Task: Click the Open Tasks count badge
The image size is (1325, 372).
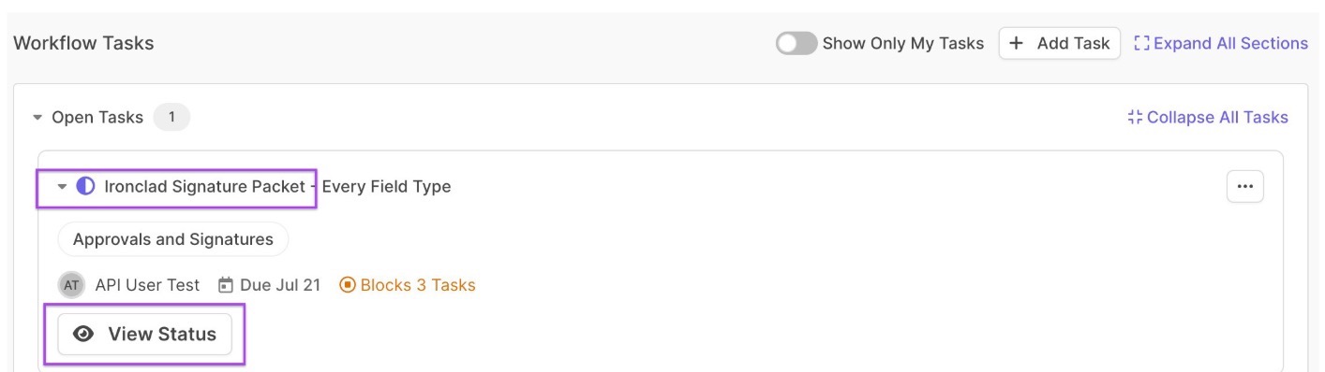Action: click(171, 117)
